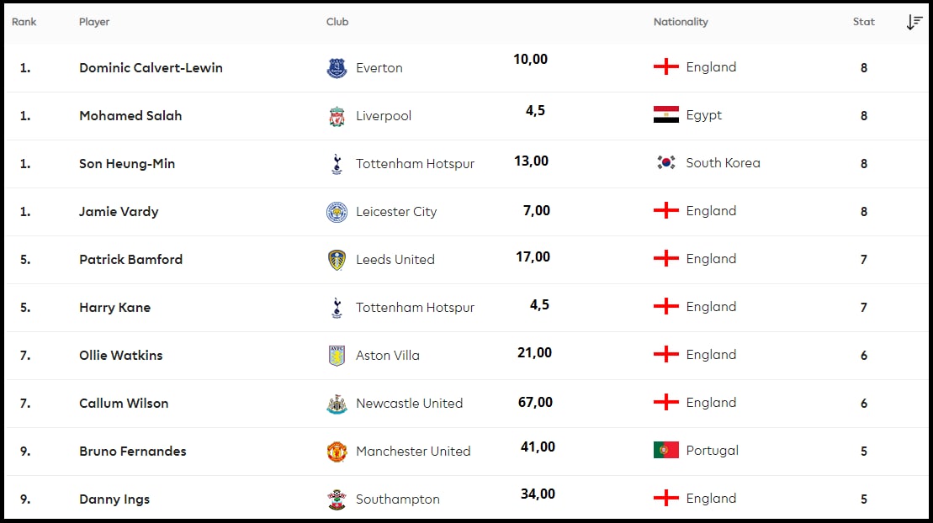This screenshot has height=523, width=933.
Task: Click the Nationality column header
Action: pyautogui.click(x=681, y=22)
